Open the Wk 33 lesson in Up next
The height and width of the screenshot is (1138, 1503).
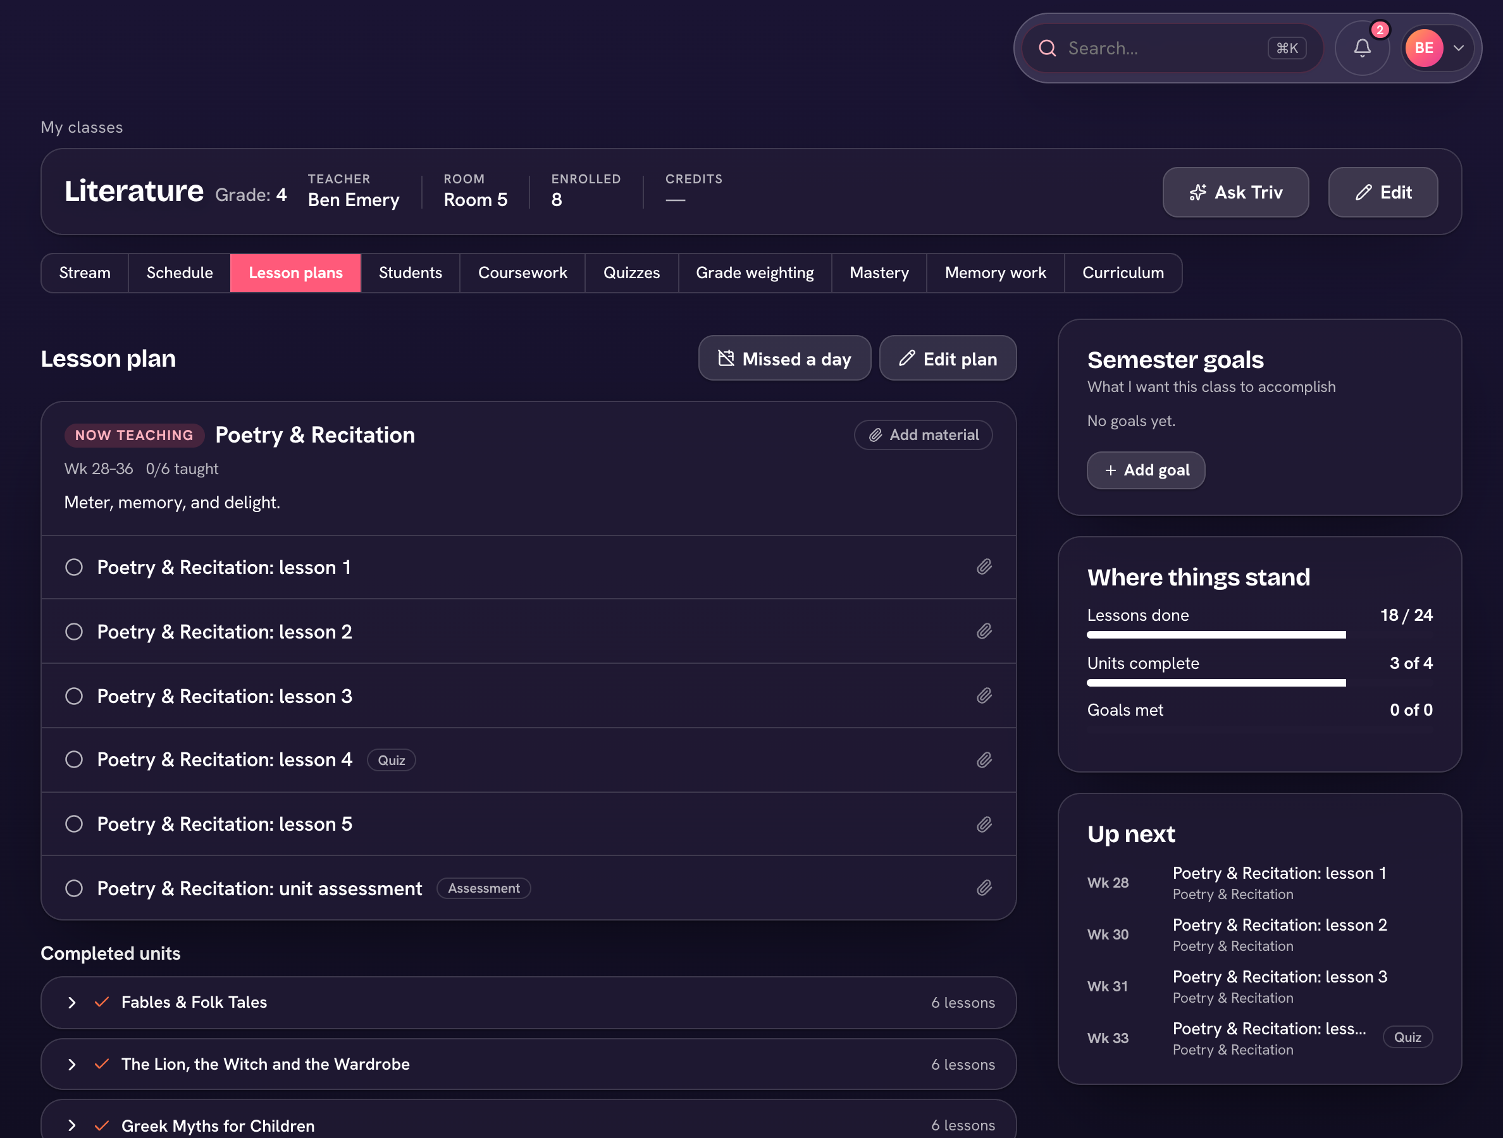[1259, 1038]
